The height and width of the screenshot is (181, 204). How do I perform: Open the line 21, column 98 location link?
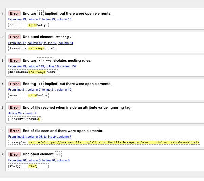(x=40, y=137)
